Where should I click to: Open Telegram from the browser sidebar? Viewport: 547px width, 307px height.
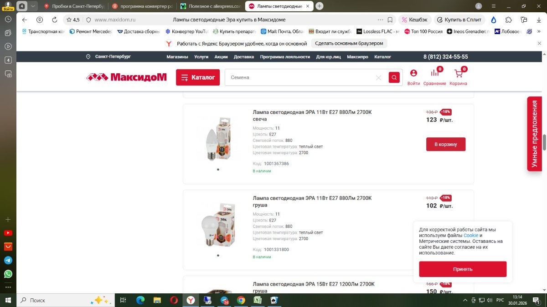(x=8, y=261)
